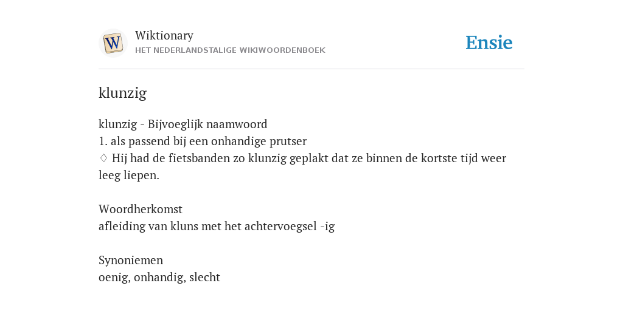Click the subtitle Het Nederlandstalige Wikiwoordenboek

pyautogui.click(x=230, y=50)
